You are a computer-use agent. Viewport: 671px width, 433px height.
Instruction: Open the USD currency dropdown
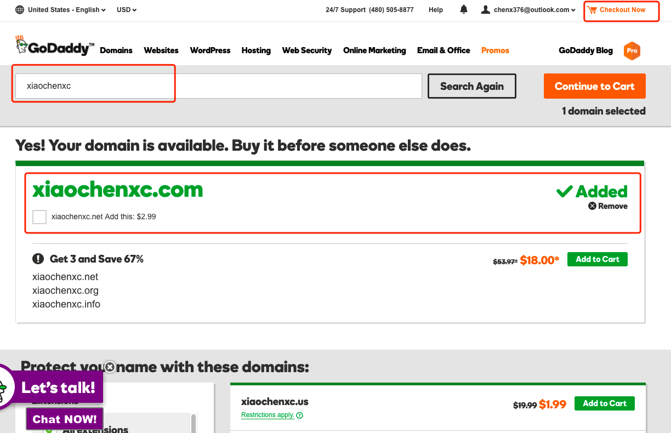[127, 10]
